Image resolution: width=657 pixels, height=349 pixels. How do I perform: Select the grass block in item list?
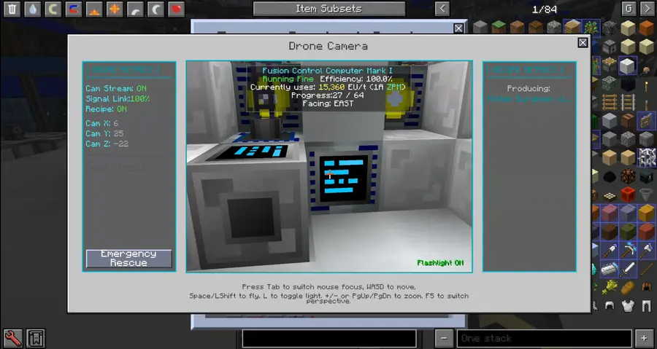[499, 27]
